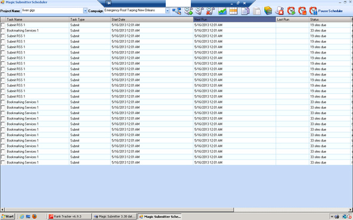
Task: Click the copy documents icon
Action: [x=245, y=11]
